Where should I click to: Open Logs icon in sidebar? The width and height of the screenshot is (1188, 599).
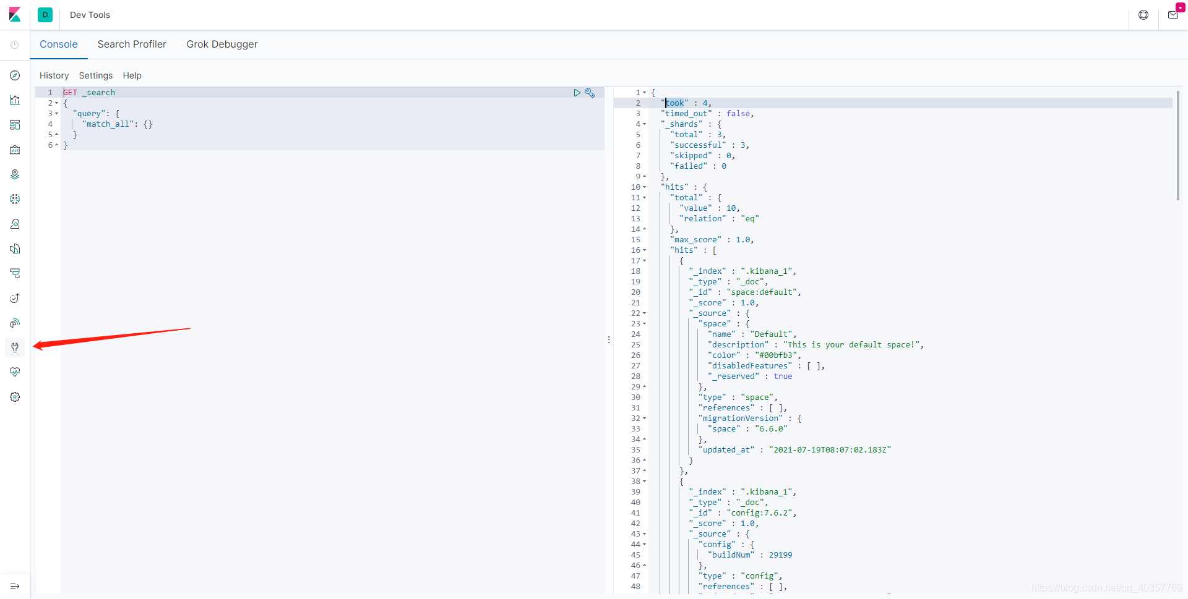click(x=15, y=249)
